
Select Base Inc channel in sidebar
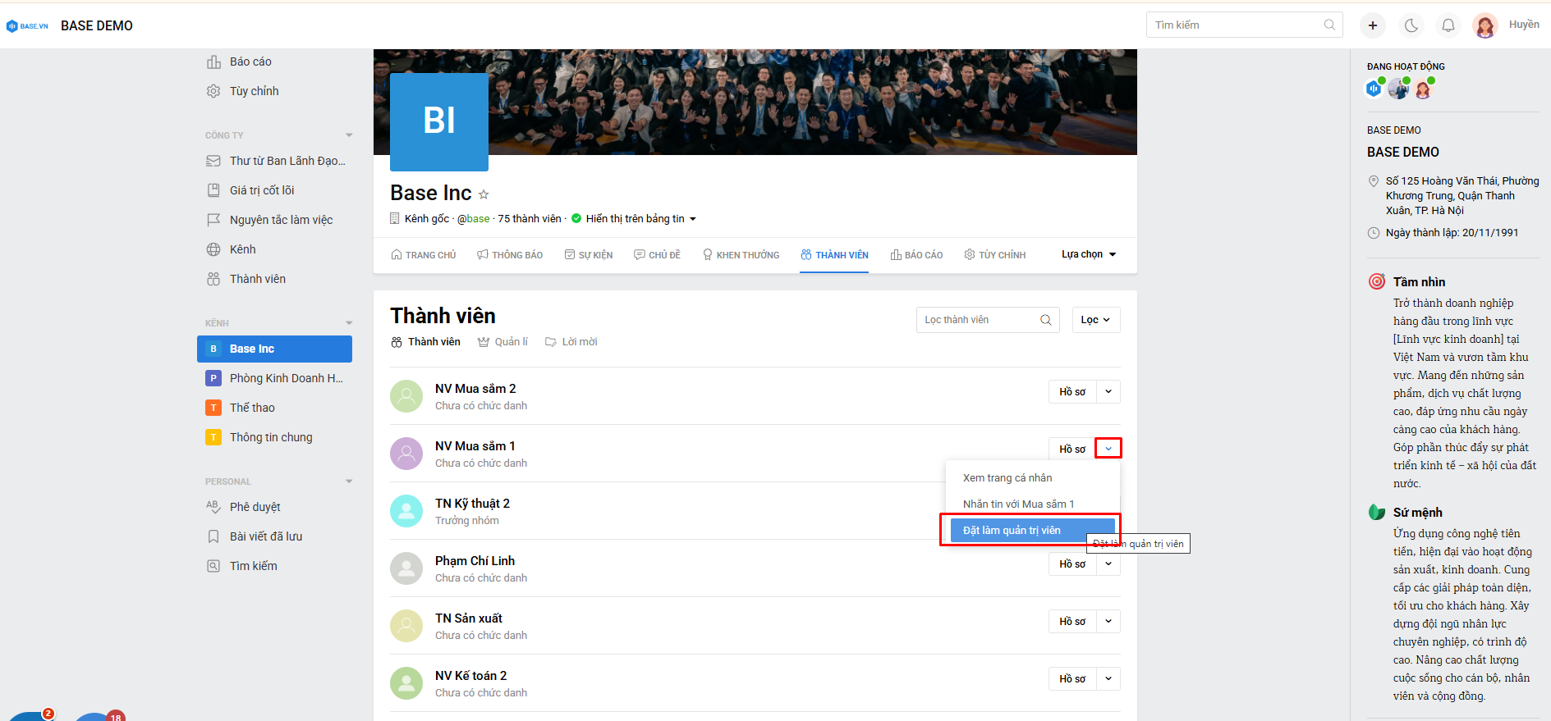[274, 349]
